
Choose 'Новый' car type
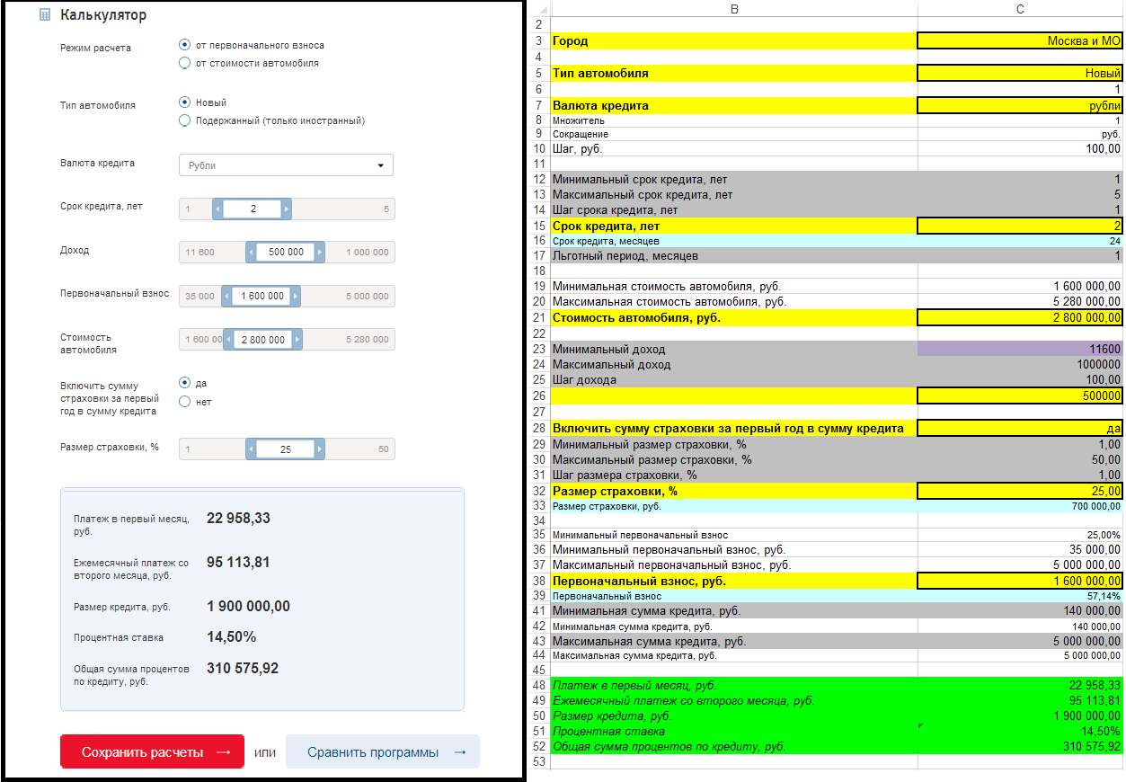point(185,102)
